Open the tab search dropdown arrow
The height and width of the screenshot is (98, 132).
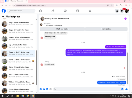coord(2,1)
